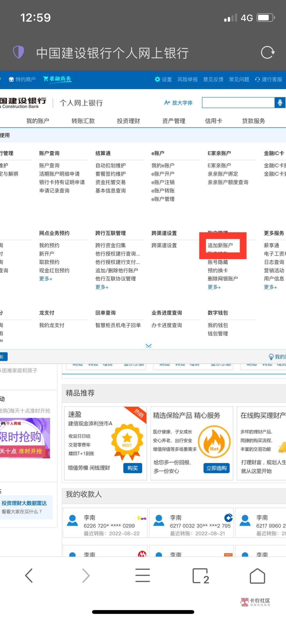
Task: Tap the shield security icon
Action: 19,52
